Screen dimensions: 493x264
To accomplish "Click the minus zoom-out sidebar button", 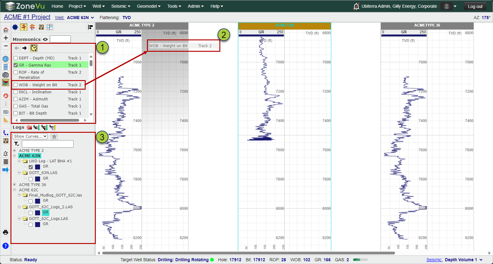I will pyautogui.click(x=6, y=46).
